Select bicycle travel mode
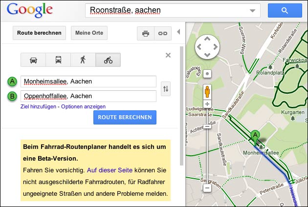This screenshot has width=308, height=207. (x=108, y=60)
